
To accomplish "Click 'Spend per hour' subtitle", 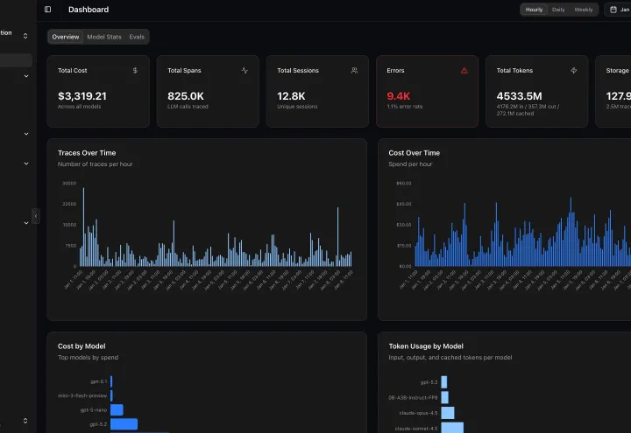I will [x=410, y=164].
